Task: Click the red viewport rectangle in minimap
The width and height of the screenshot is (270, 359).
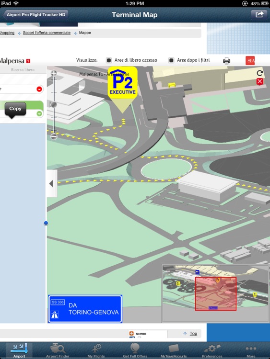Action: click(216, 294)
